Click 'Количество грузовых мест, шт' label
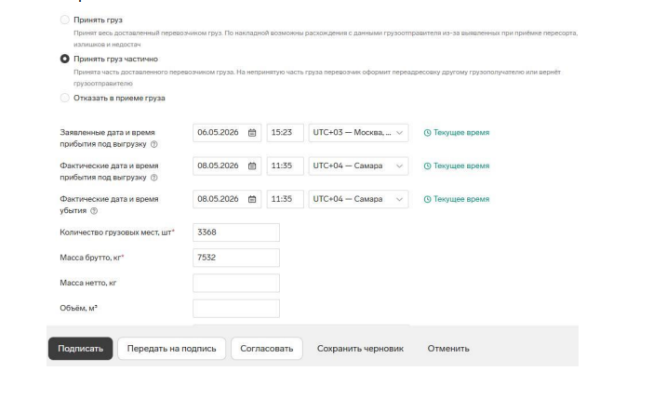653x411 pixels. click(117, 232)
